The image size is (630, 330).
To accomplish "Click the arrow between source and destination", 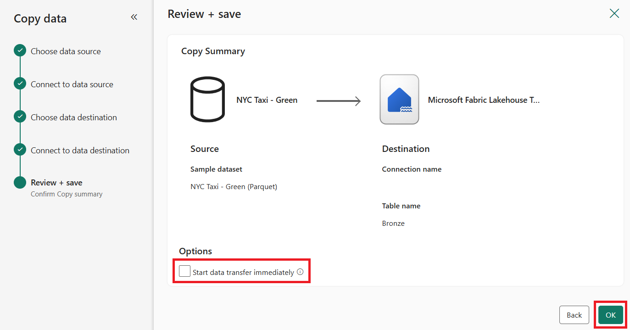I will (x=339, y=101).
